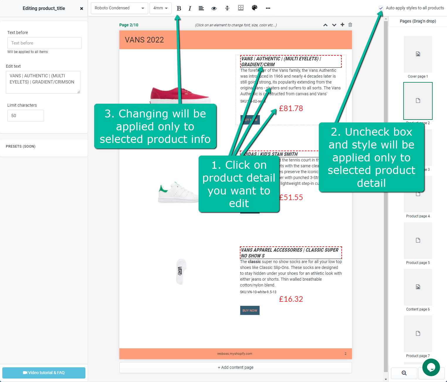Select SKU:VN-10-white-9.5-13 text

(x=258, y=292)
